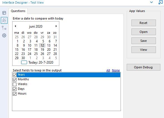Pick date 16 in the calendar
This screenshot has height=118, width=164.
pos(23,50)
